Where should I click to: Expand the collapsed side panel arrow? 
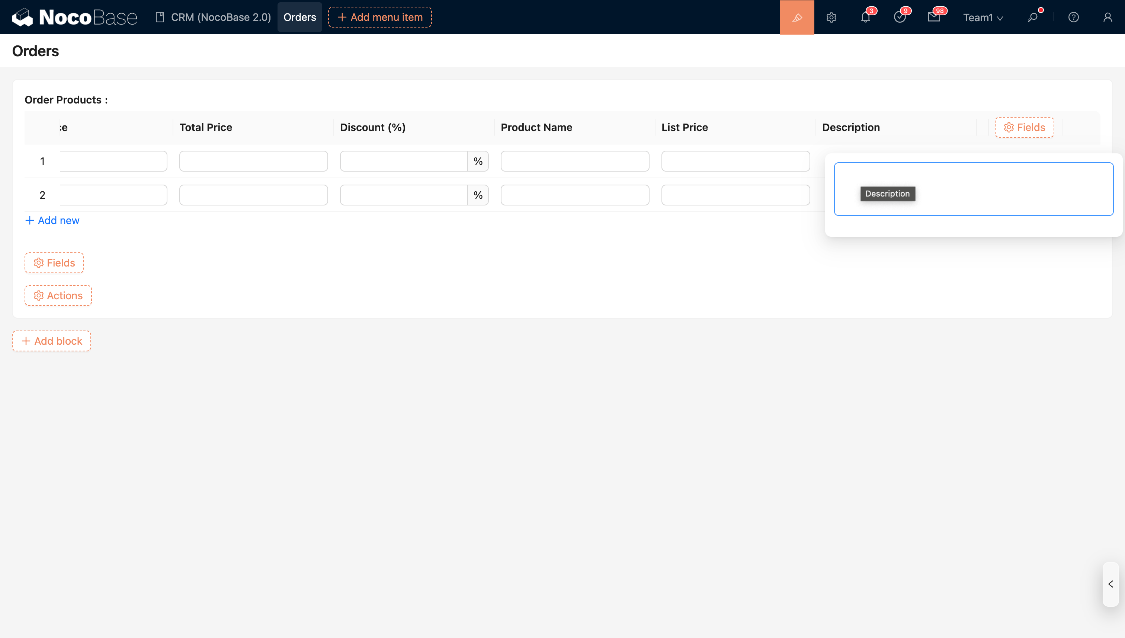pos(1110,584)
